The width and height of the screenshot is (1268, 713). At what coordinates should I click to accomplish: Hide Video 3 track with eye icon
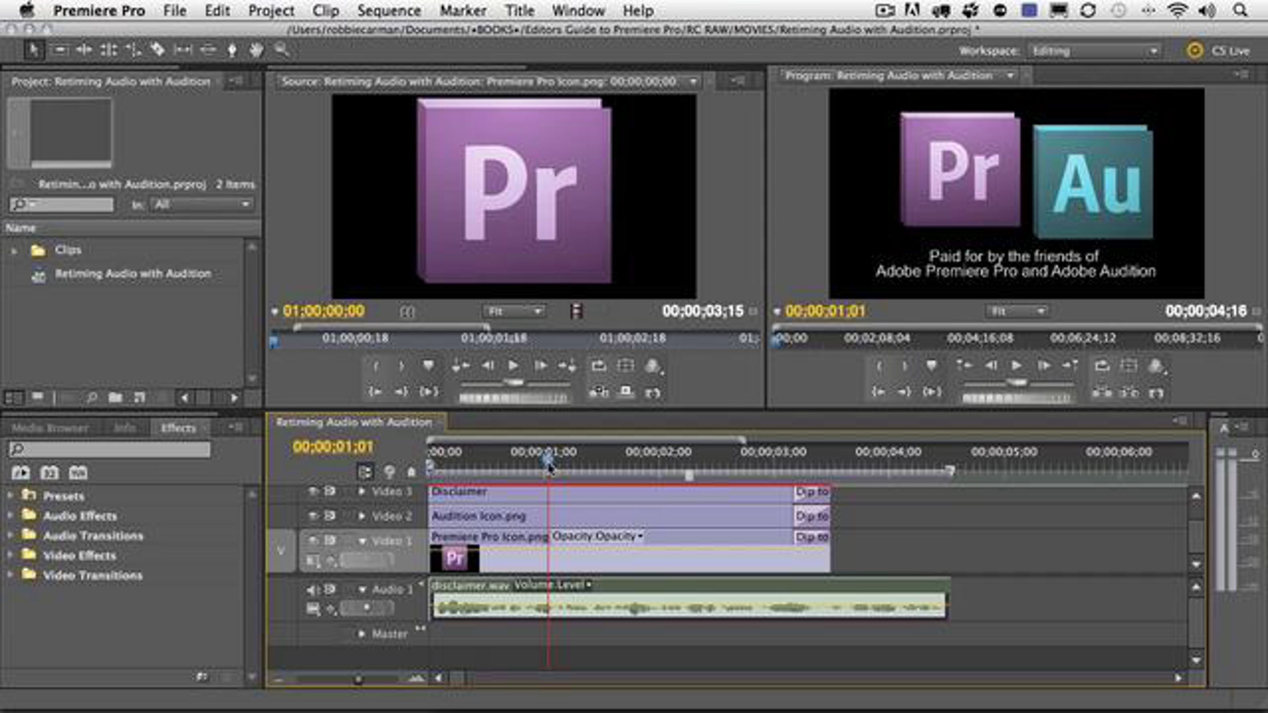pos(313,491)
